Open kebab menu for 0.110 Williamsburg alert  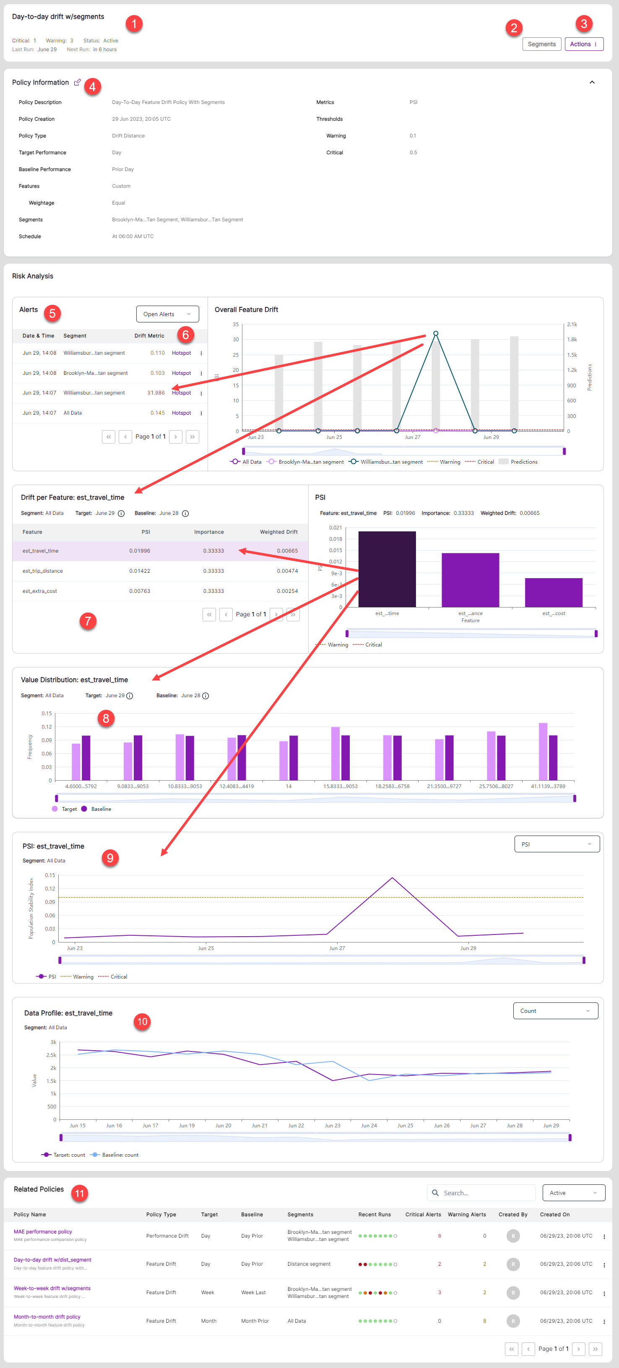pyautogui.click(x=201, y=354)
